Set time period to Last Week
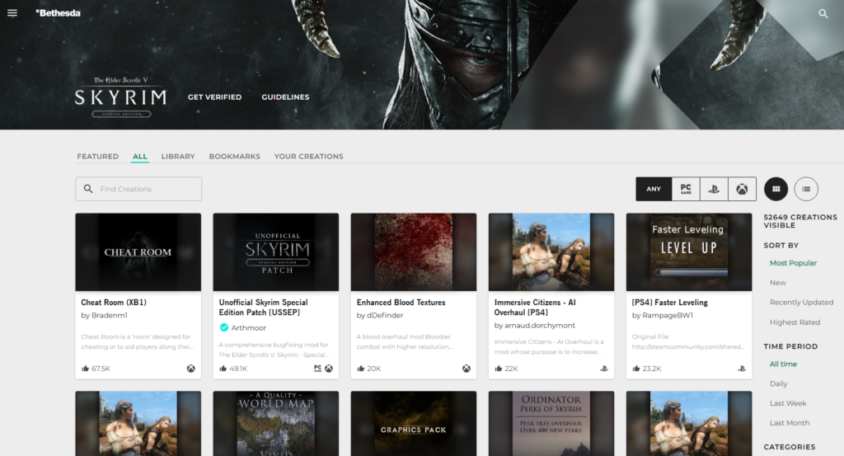 (x=789, y=403)
